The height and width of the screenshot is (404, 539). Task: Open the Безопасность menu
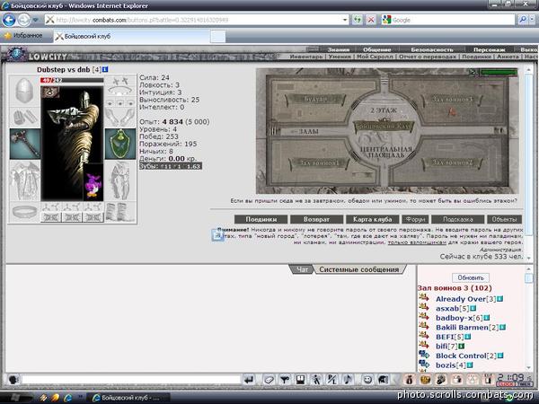point(432,49)
